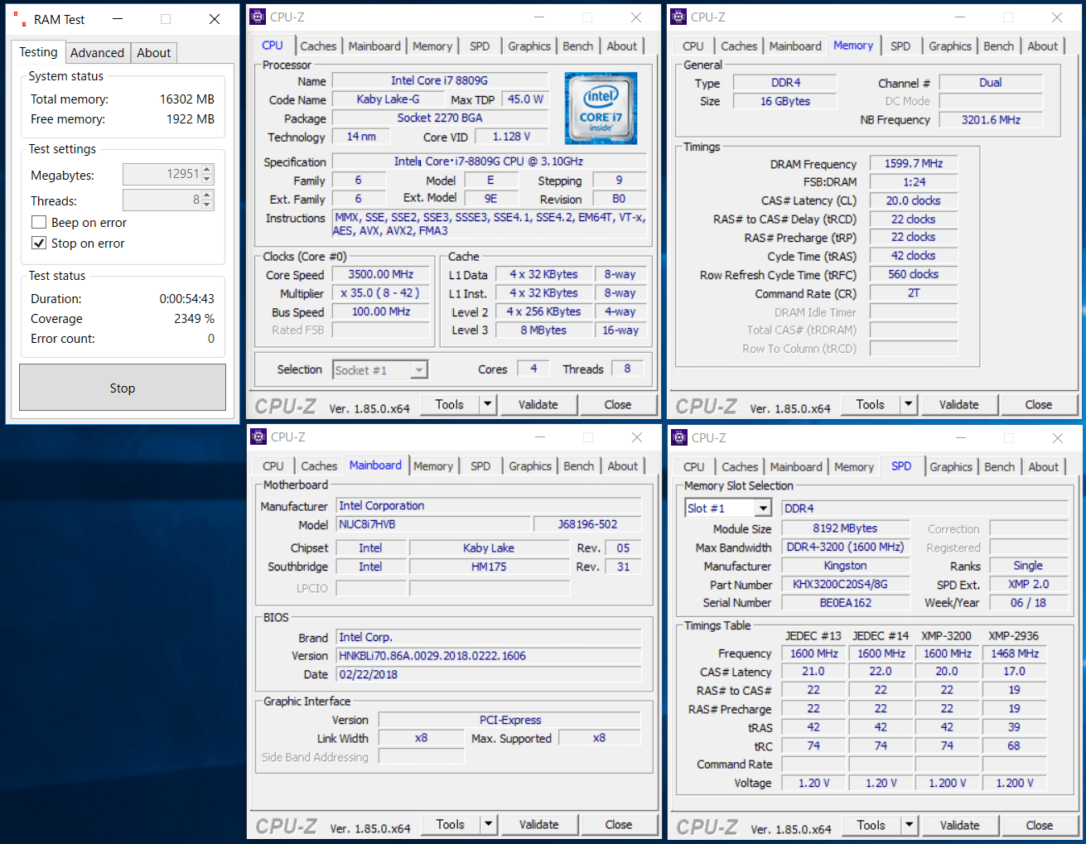The image size is (1086, 844).
Task: Open the Socket #1 selection dropdown
Action: pyautogui.click(x=419, y=370)
